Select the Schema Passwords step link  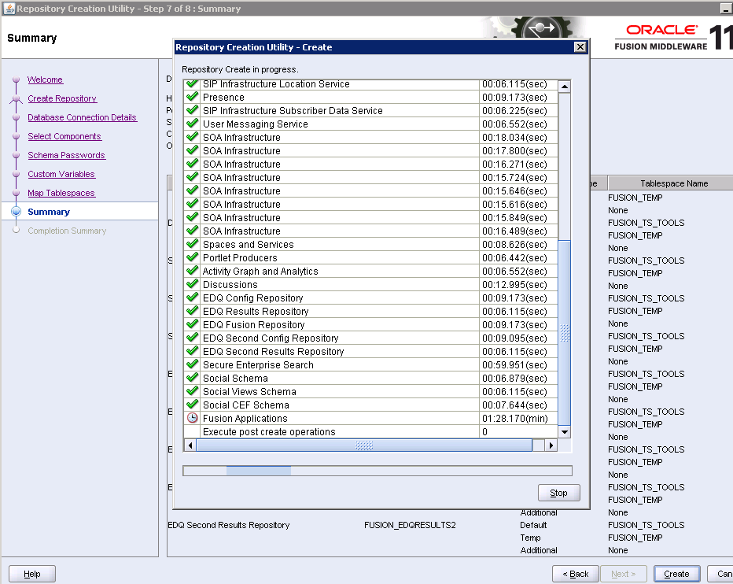coord(66,155)
